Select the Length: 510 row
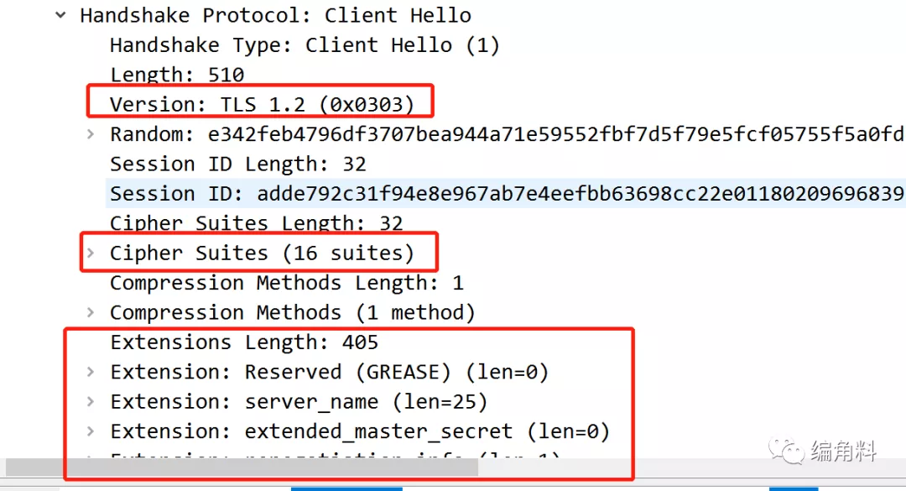The image size is (906, 491). (177, 75)
